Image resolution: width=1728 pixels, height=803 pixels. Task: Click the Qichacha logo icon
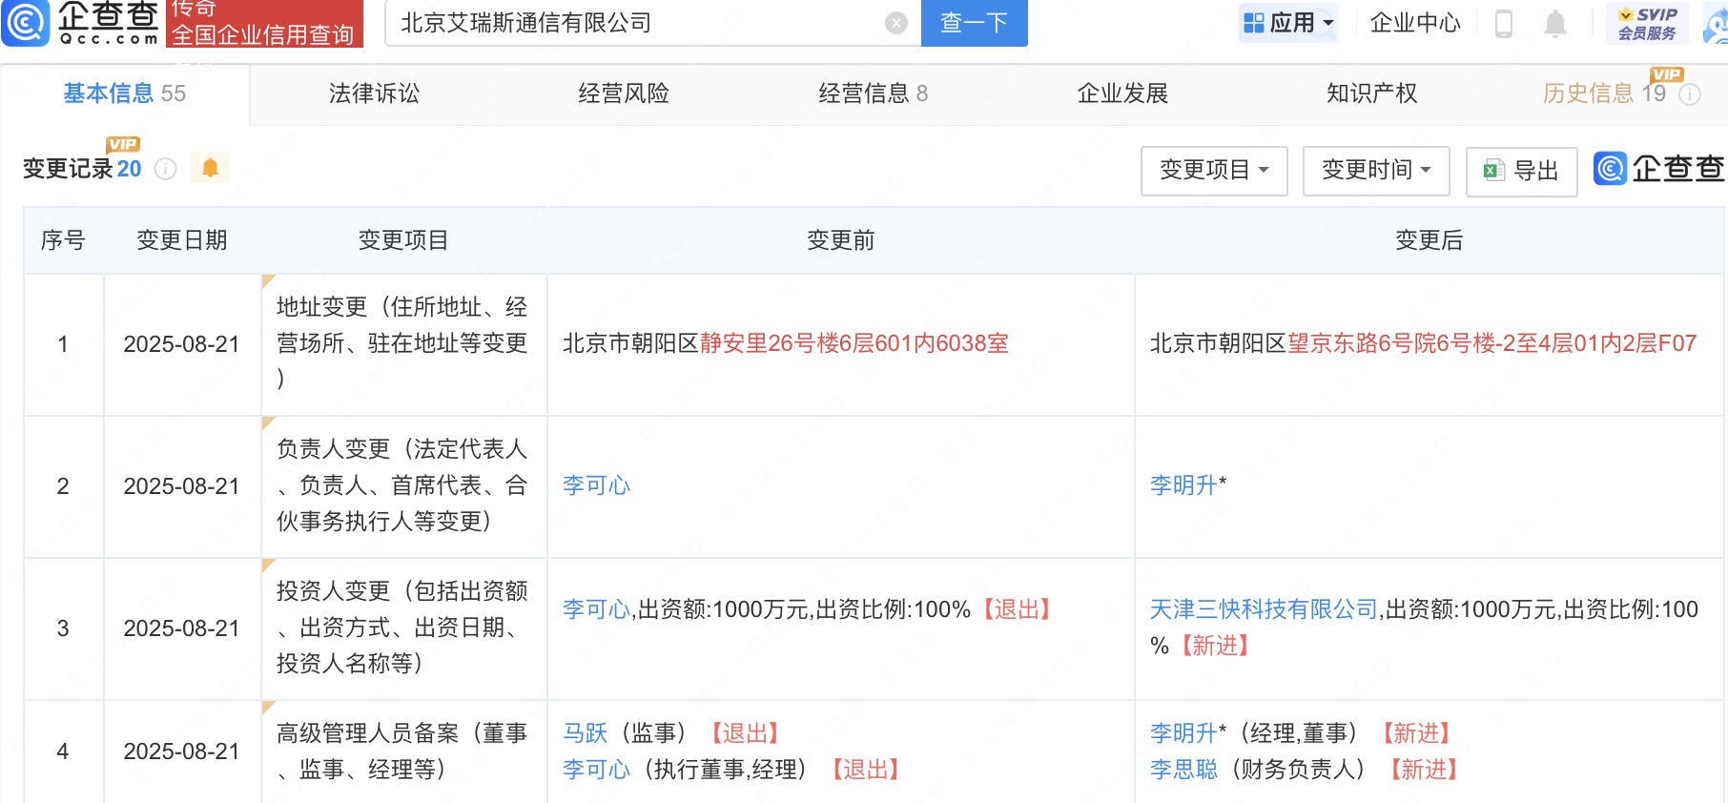pos(26,23)
